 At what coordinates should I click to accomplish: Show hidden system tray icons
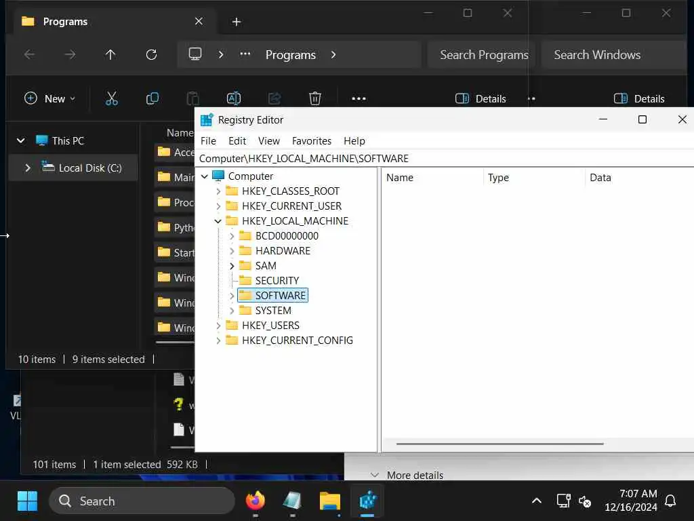[537, 501]
